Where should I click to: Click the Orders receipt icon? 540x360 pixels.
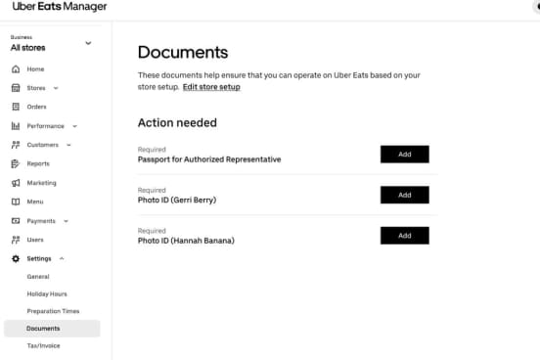(16, 107)
